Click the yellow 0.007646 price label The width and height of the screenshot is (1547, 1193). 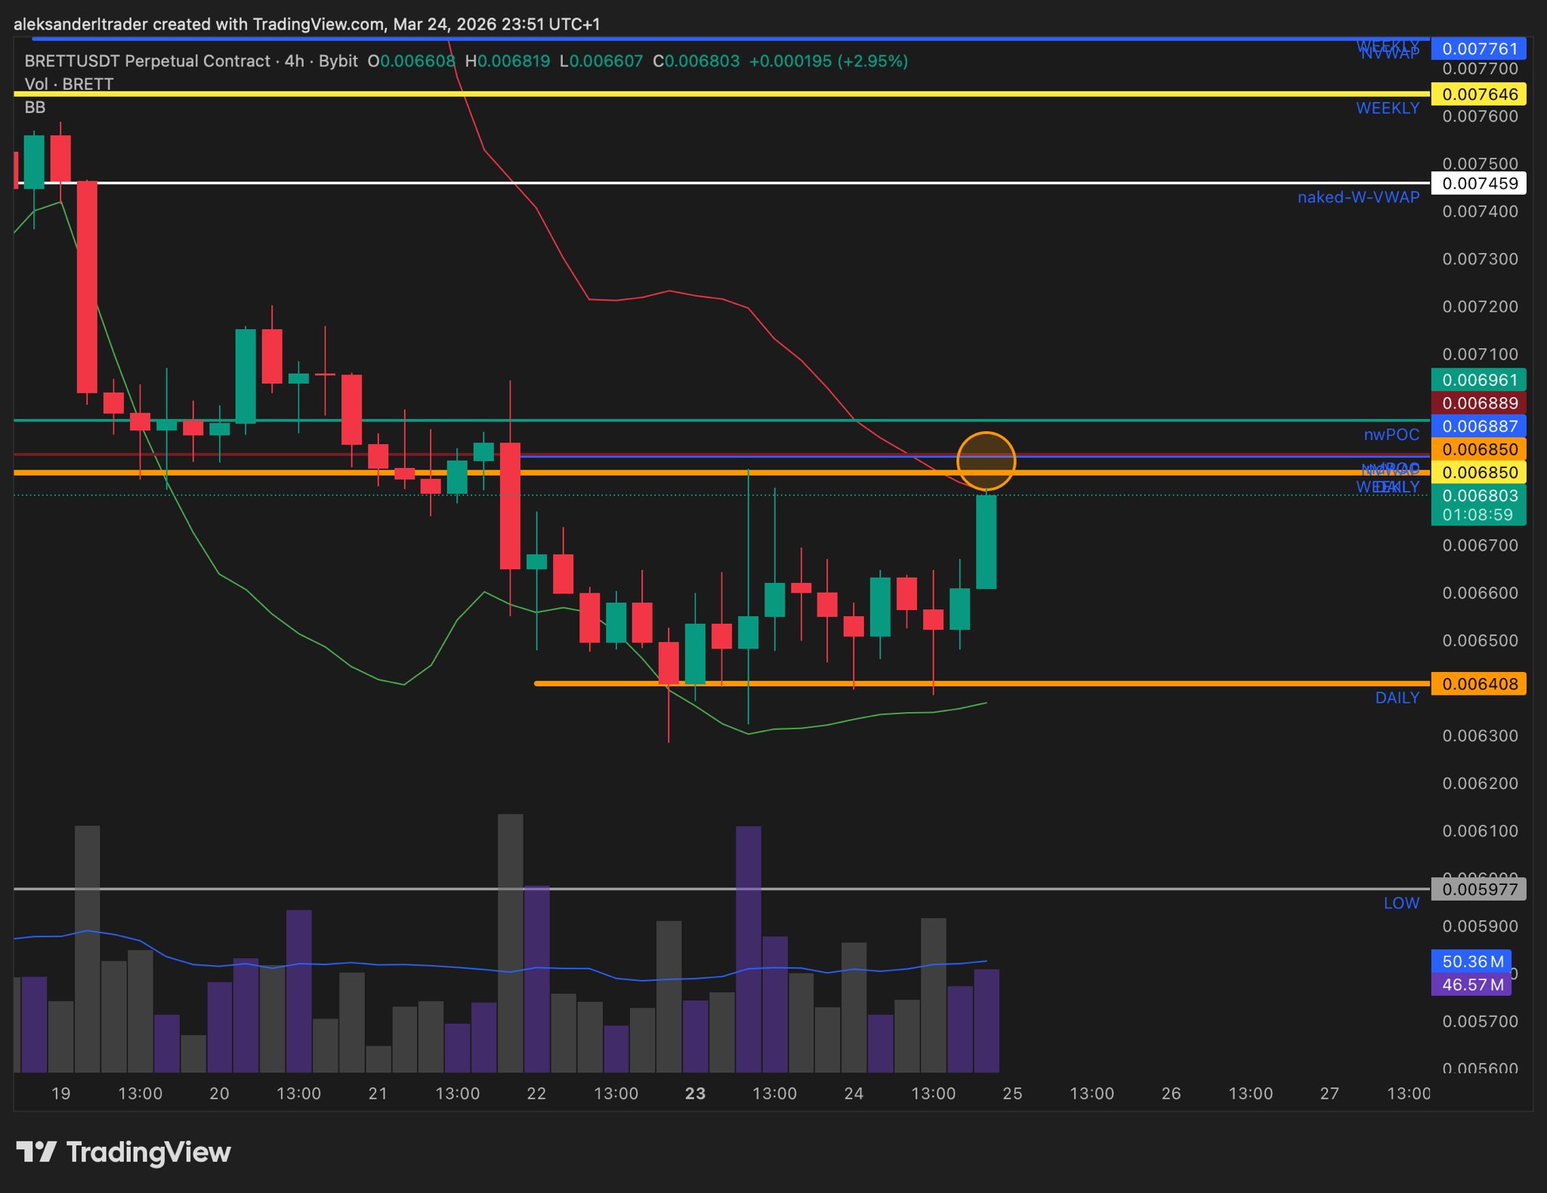[1478, 94]
